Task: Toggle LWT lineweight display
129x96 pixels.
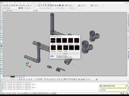Action: [x=51, y=93]
